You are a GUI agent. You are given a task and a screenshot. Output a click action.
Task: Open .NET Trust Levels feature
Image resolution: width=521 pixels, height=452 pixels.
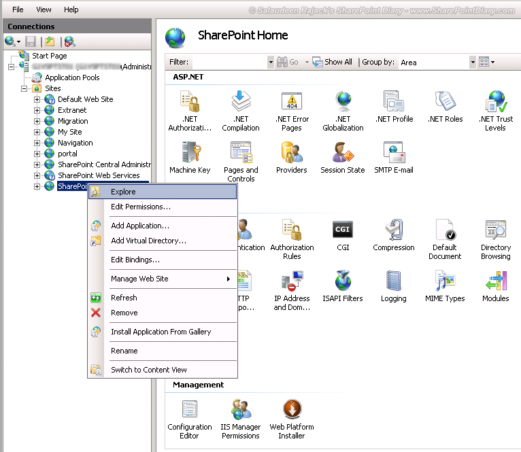click(496, 111)
